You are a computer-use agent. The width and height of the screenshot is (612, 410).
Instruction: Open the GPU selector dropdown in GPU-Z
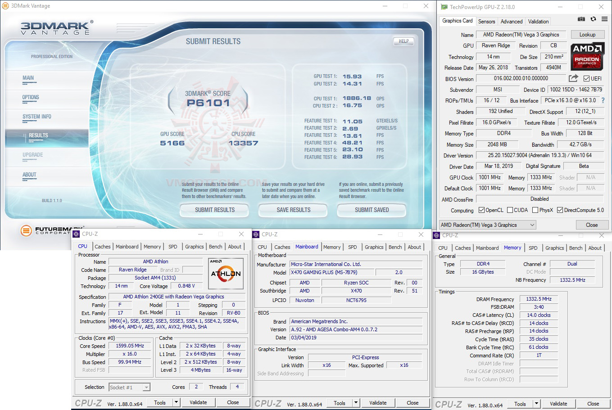(x=488, y=225)
